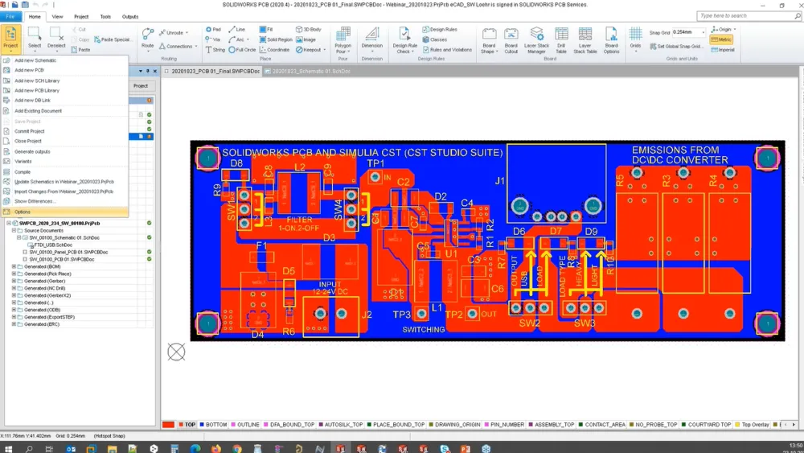Screen dimensions: 804x453
Task: Expand the Arc tool options
Action: (x=248, y=39)
